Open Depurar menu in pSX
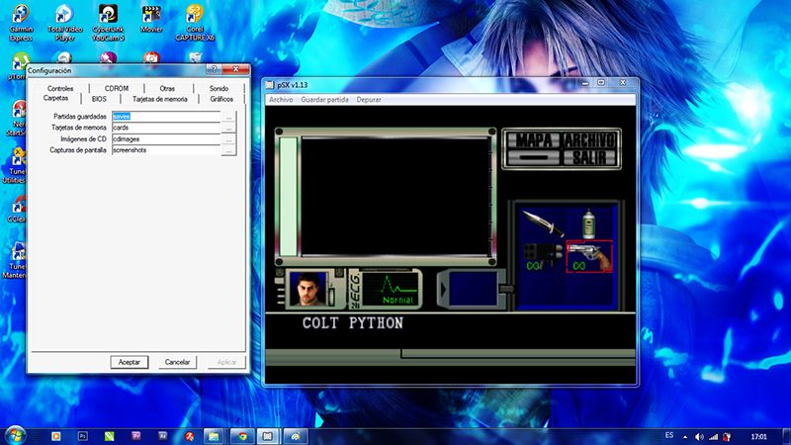 pos(369,100)
